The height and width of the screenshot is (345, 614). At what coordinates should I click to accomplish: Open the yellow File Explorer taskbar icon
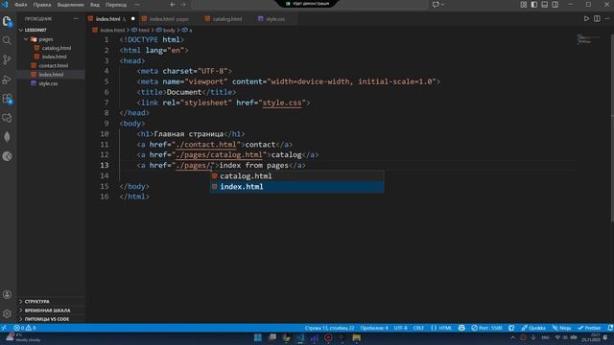tap(356, 337)
